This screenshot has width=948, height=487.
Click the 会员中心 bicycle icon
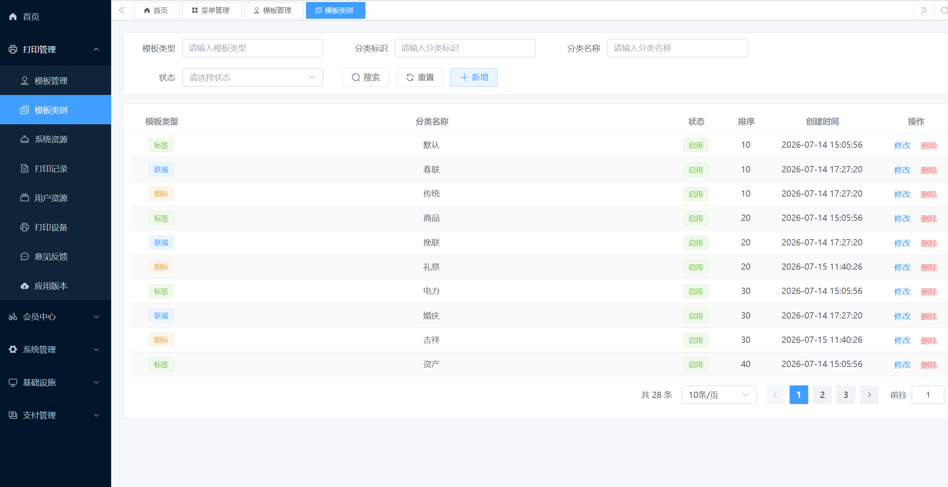click(x=13, y=317)
